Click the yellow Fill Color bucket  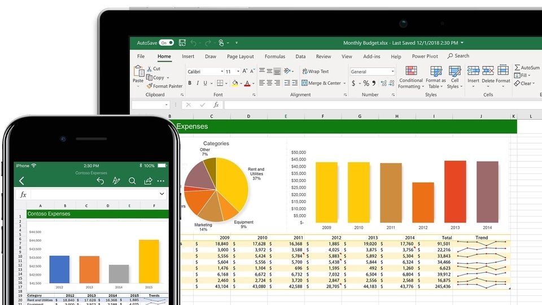coord(235,84)
